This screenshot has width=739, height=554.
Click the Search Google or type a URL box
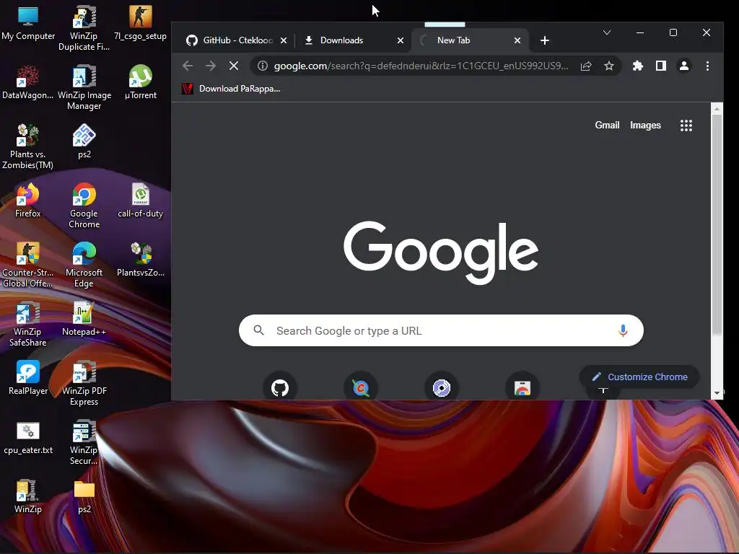pyautogui.click(x=441, y=330)
